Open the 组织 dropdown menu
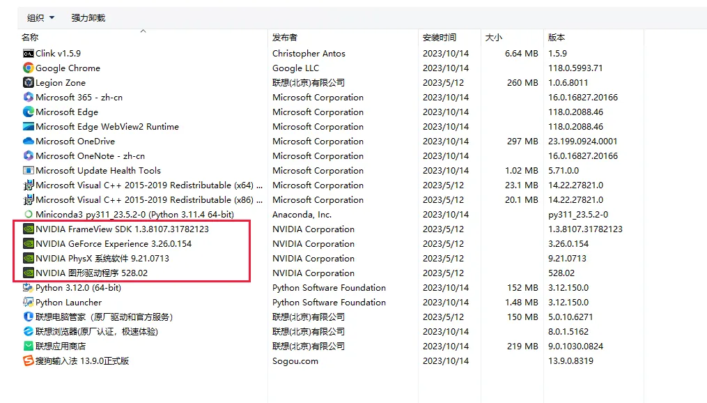 point(39,17)
